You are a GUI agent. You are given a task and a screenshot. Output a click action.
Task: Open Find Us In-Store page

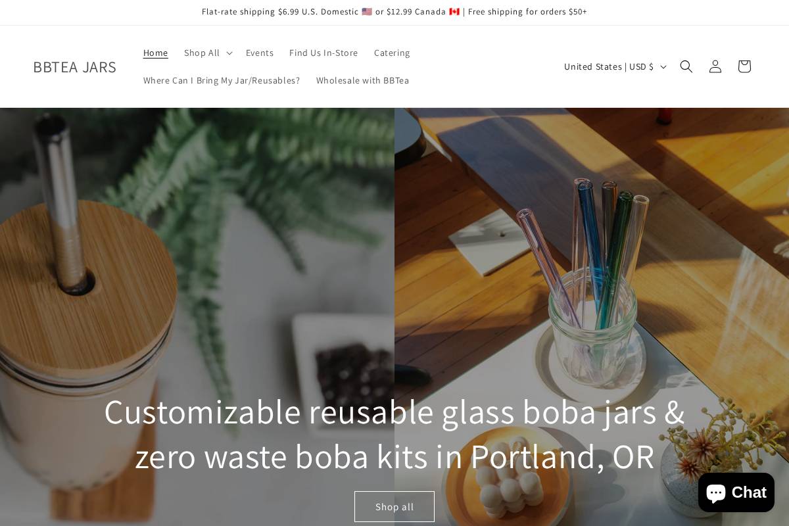pos(323,53)
